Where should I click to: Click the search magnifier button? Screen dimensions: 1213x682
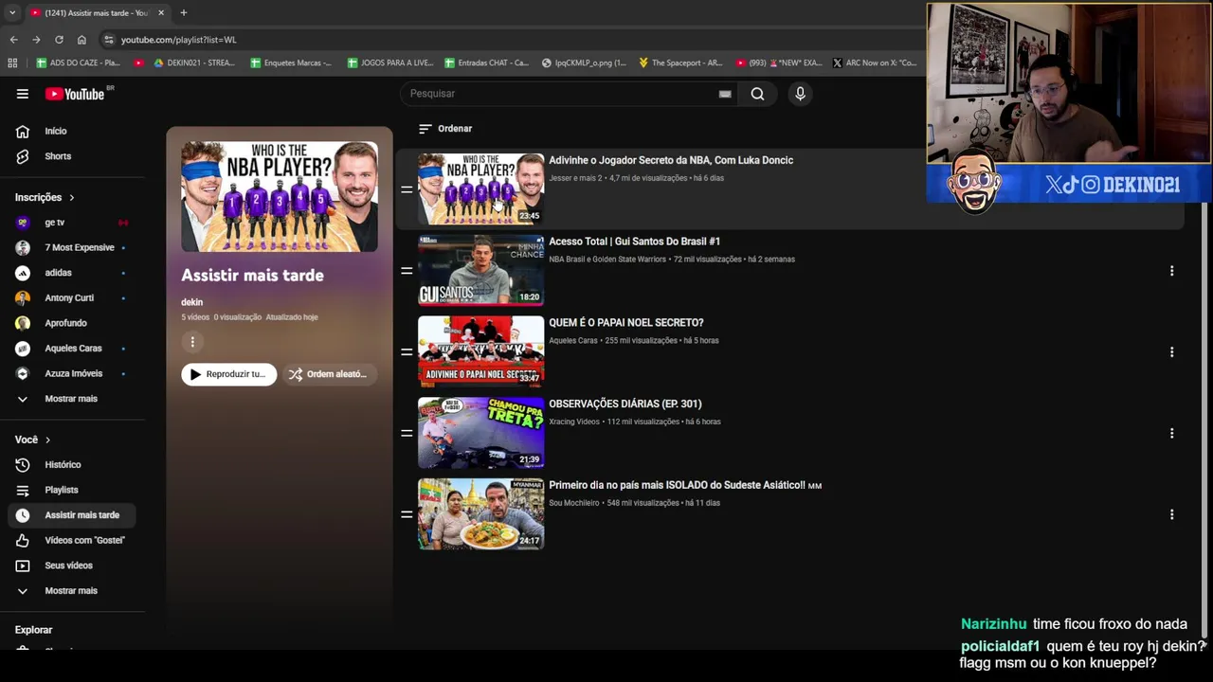point(757,94)
